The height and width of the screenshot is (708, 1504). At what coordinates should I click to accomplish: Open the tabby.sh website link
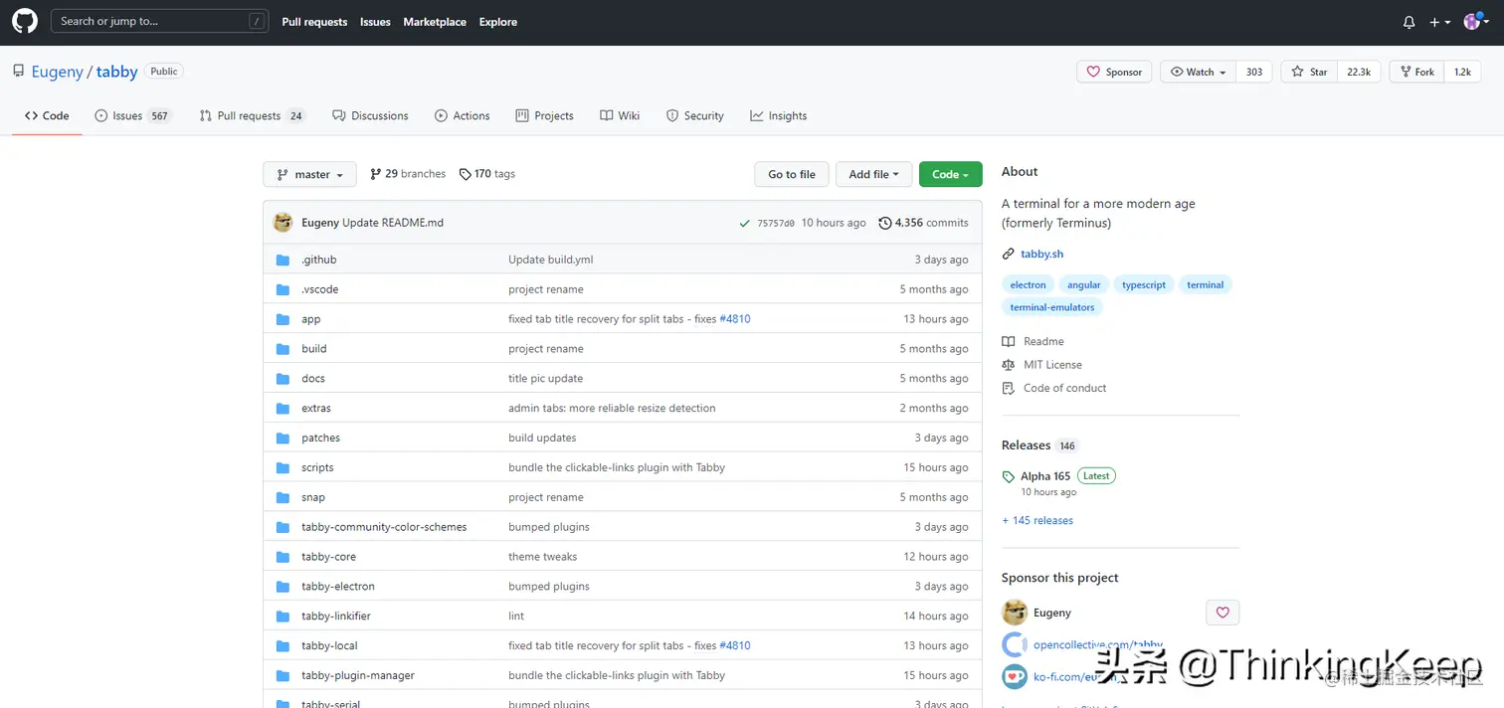pyautogui.click(x=1041, y=254)
